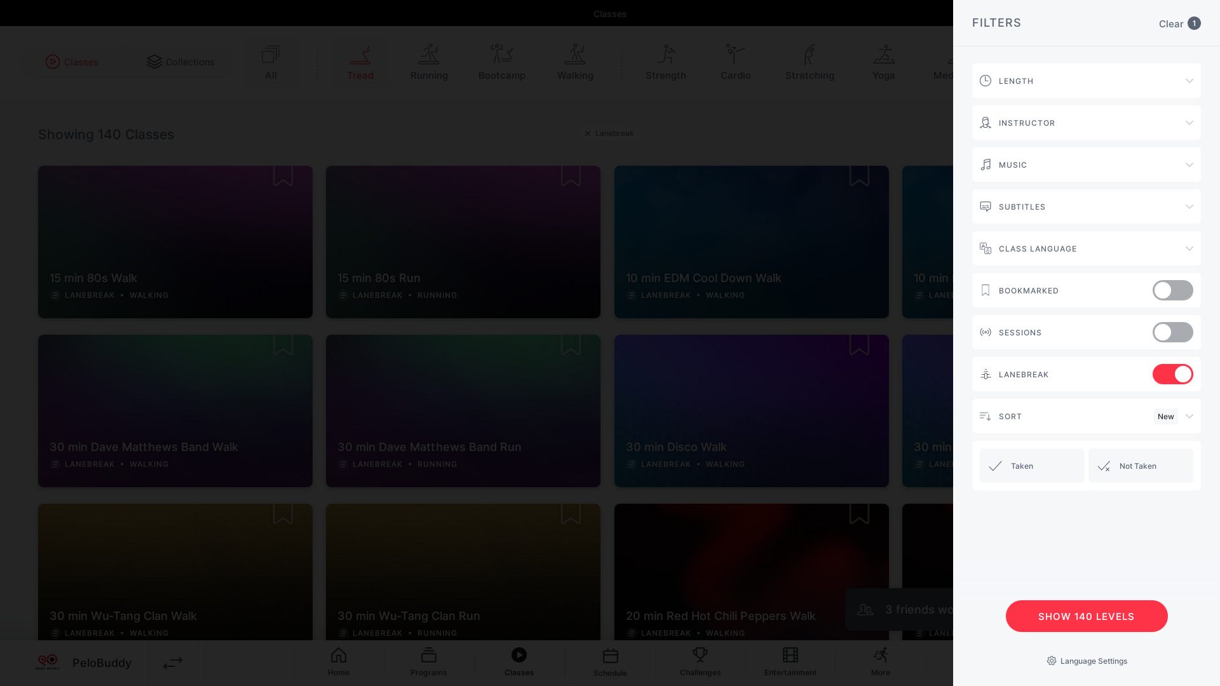Switch to the Running category tab

coord(429,62)
